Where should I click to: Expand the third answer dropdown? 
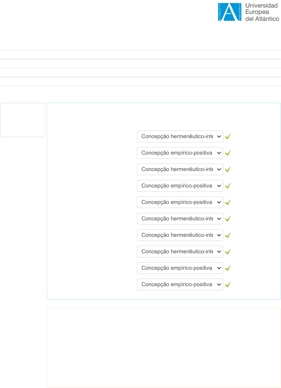tap(180, 169)
